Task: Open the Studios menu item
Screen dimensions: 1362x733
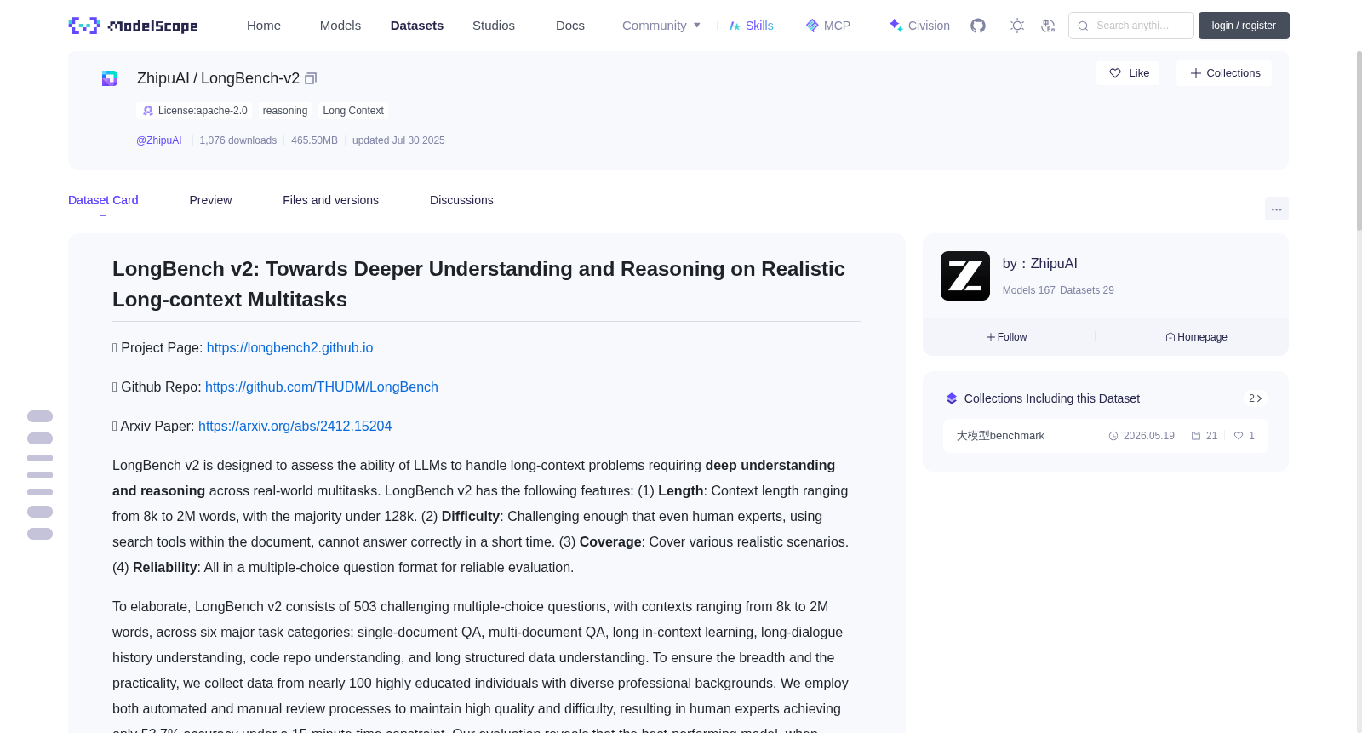Action: (x=494, y=26)
